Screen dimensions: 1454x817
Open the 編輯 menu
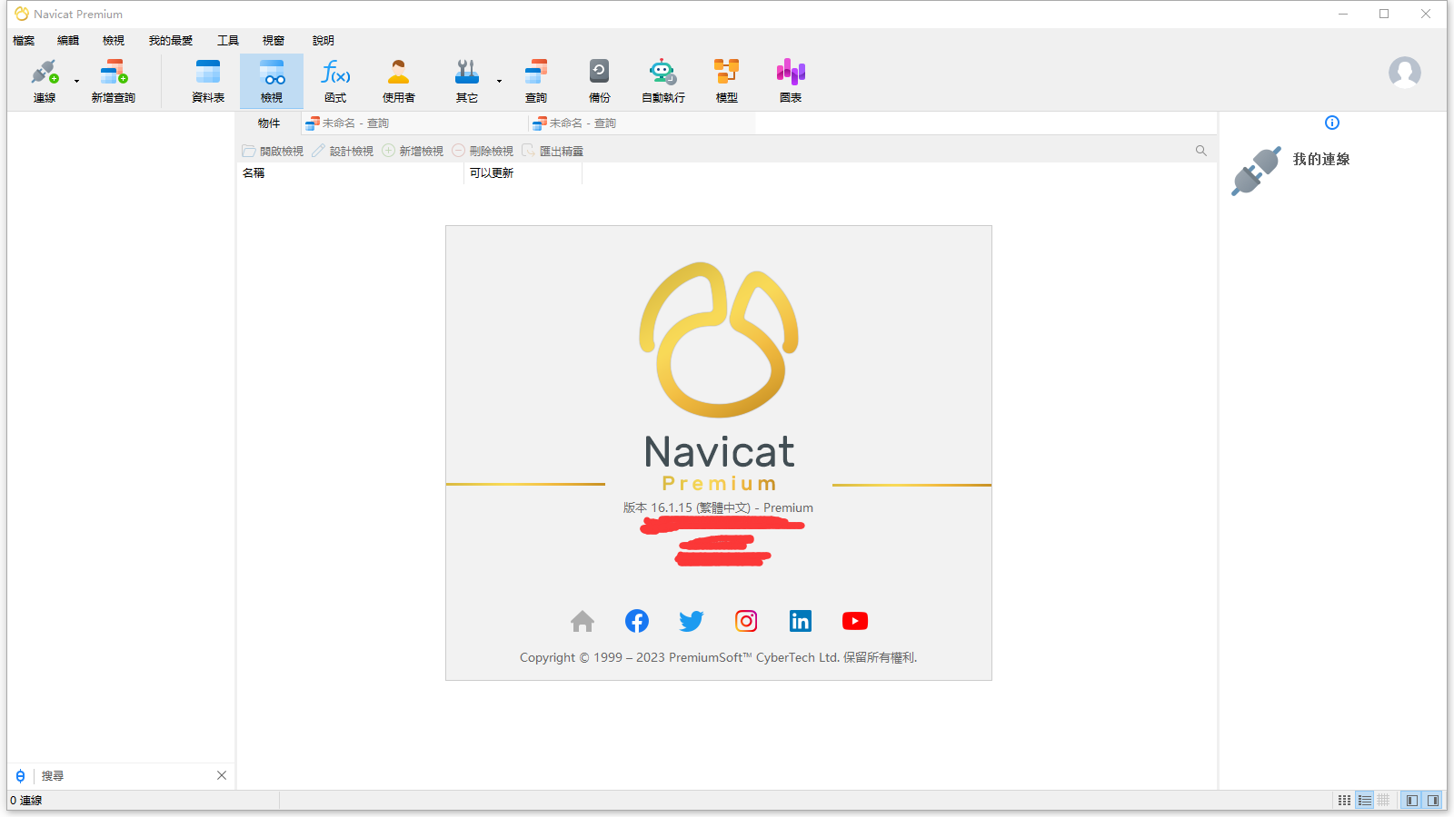[68, 41]
